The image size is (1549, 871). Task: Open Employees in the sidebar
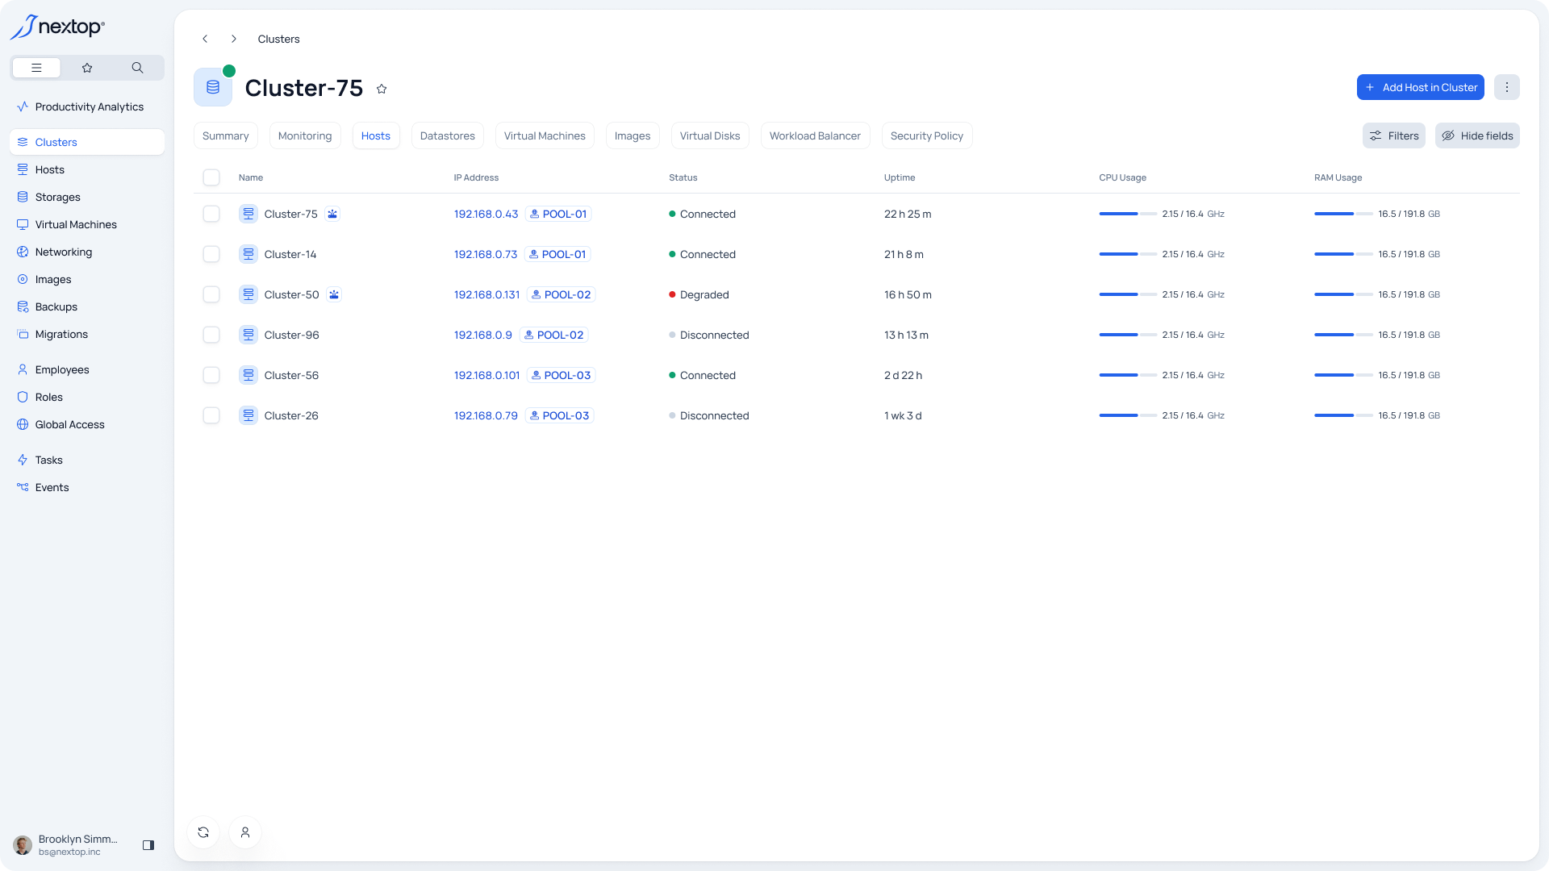87,369
